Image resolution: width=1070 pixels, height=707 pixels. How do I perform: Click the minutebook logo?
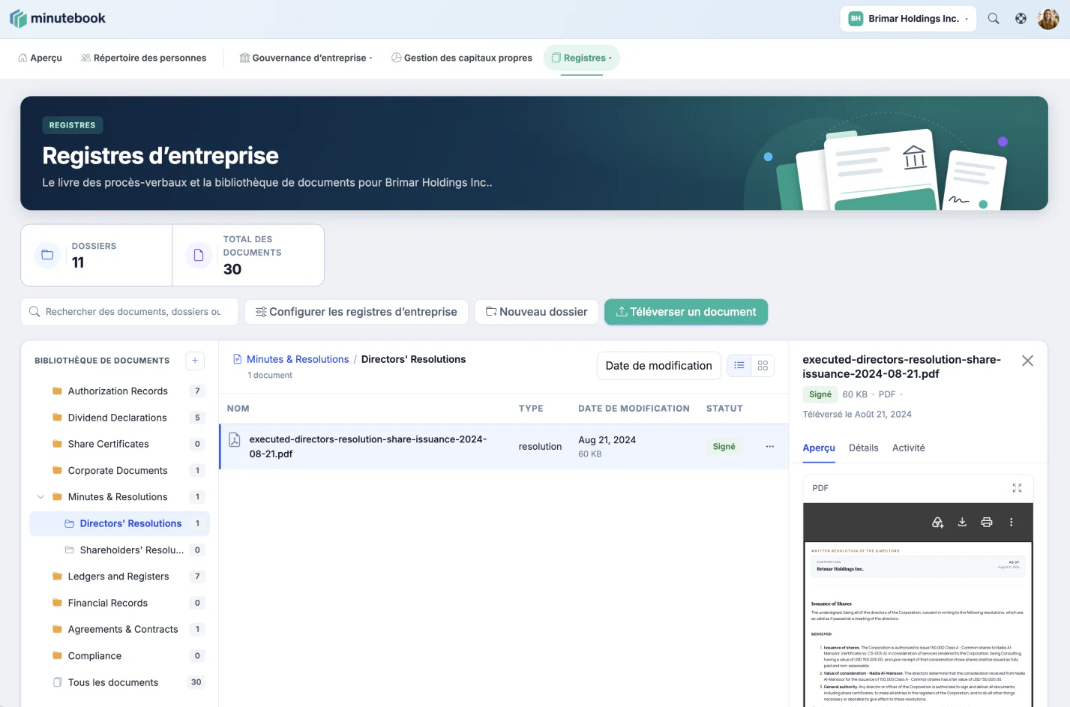pyautogui.click(x=58, y=19)
